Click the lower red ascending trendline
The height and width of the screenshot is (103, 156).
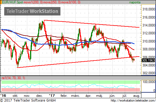tap(78, 62)
